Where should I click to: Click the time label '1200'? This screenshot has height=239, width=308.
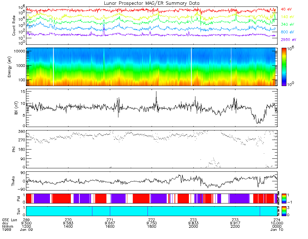click(26, 226)
